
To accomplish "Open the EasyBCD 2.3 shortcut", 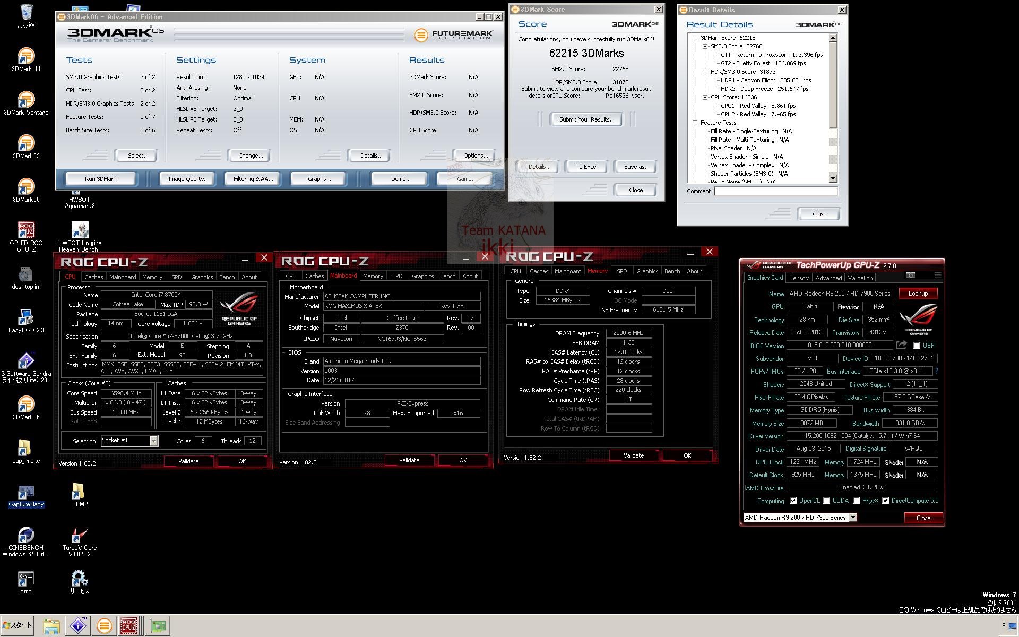I will coord(26,321).
